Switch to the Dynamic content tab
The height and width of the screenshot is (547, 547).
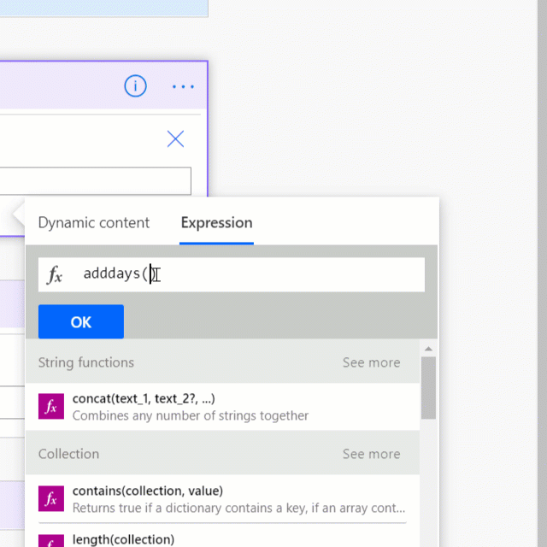94,222
